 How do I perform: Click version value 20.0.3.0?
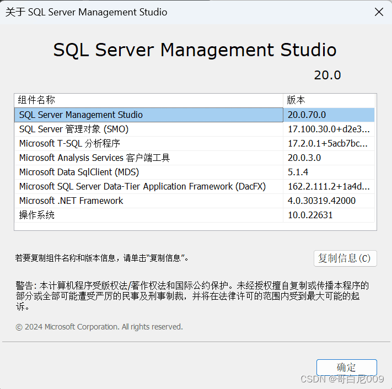pos(304,158)
